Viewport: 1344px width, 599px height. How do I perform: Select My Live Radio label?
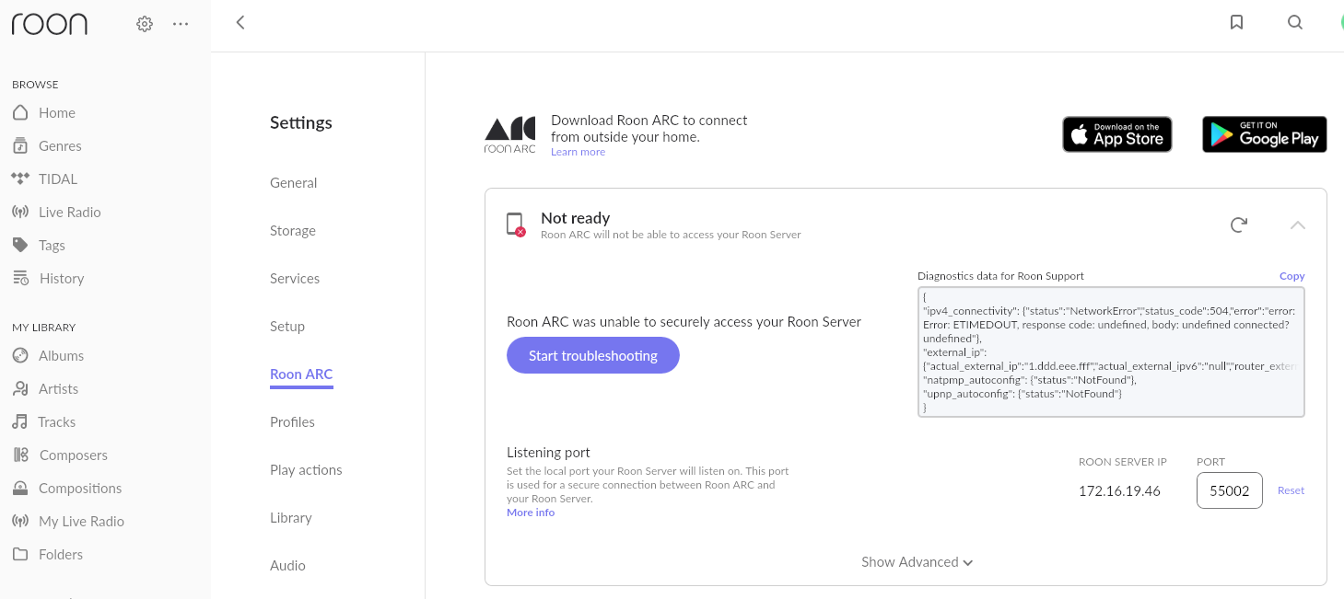point(81,521)
